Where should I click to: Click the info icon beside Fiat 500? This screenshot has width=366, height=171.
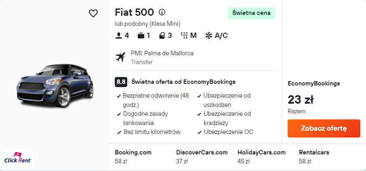pos(162,12)
